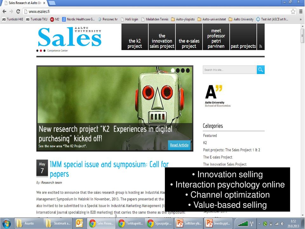Click the volume speaker tray icon

(282, 224)
